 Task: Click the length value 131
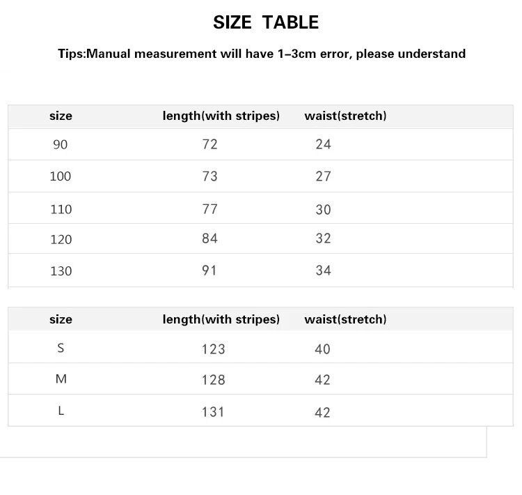(x=213, y=412)
